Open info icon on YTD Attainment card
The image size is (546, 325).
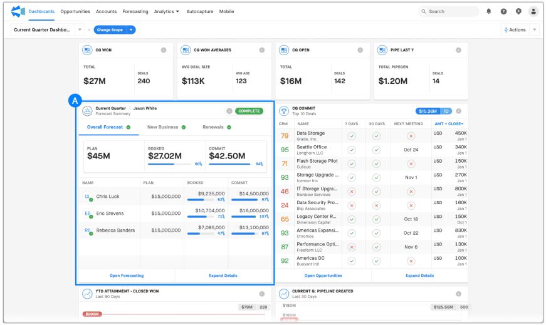click(262, 294)
